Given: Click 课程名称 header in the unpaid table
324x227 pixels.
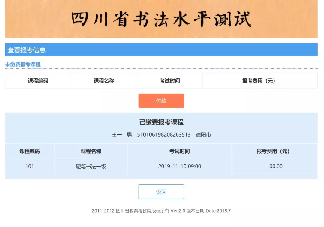Looking at the screenshot, I should pos(104,81).
